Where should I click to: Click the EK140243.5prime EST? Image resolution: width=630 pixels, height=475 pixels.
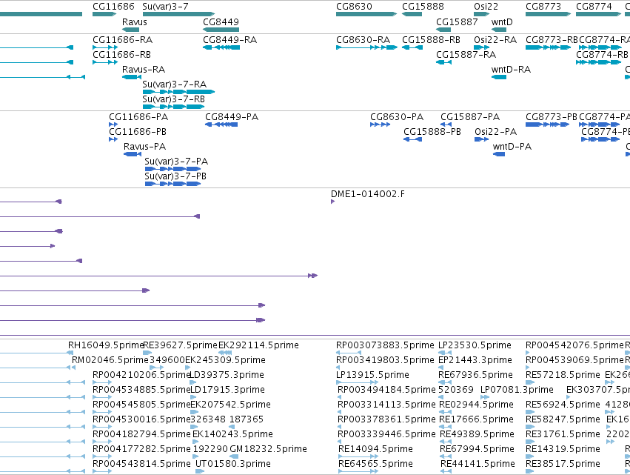(195, 442)
